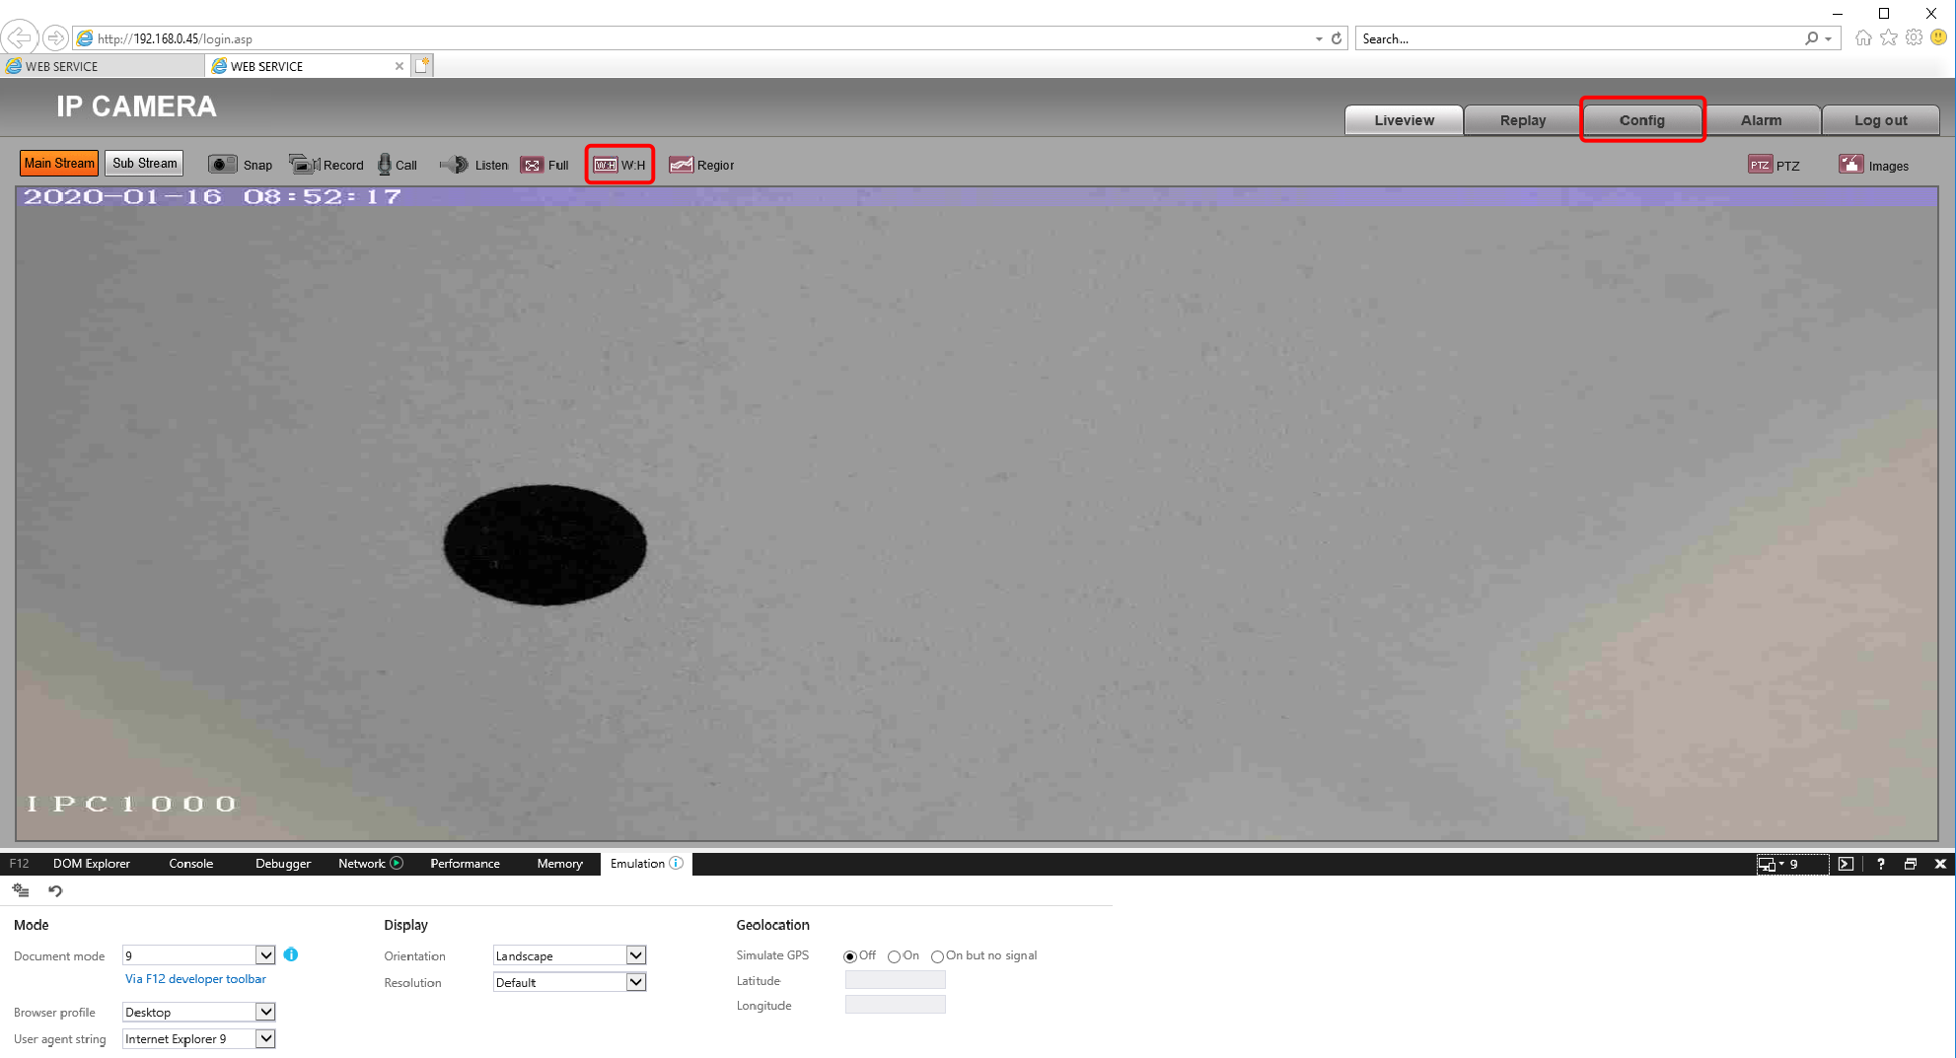Switch to the Network developer tab
Image resolution: width=1956 pixels, height=1058 pixels.
tap(362, 864)
